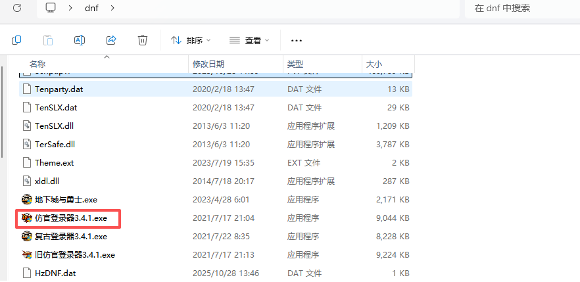Select the 地下城与勇士.exe application icon
This screenshot has width=580, height=282.
(27, 199)
